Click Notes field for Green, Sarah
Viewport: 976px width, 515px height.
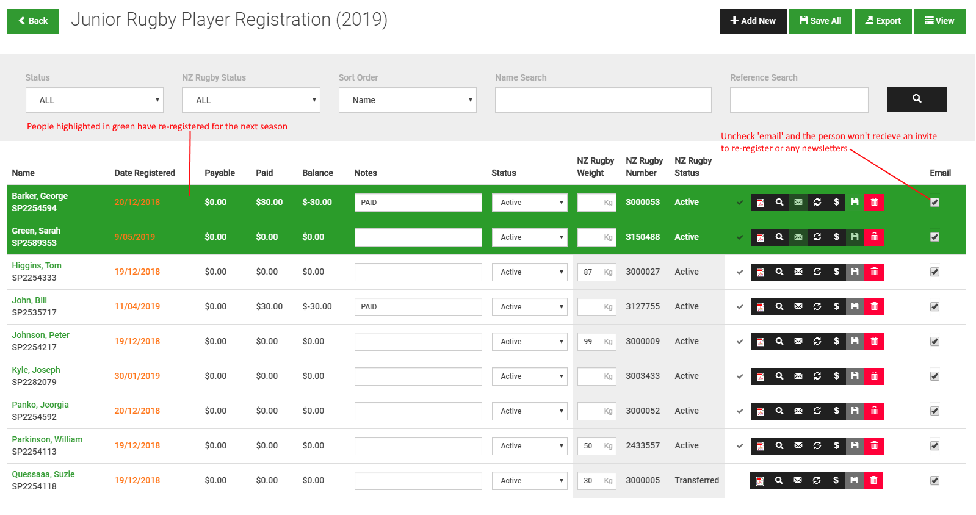(x=418, y=237)
